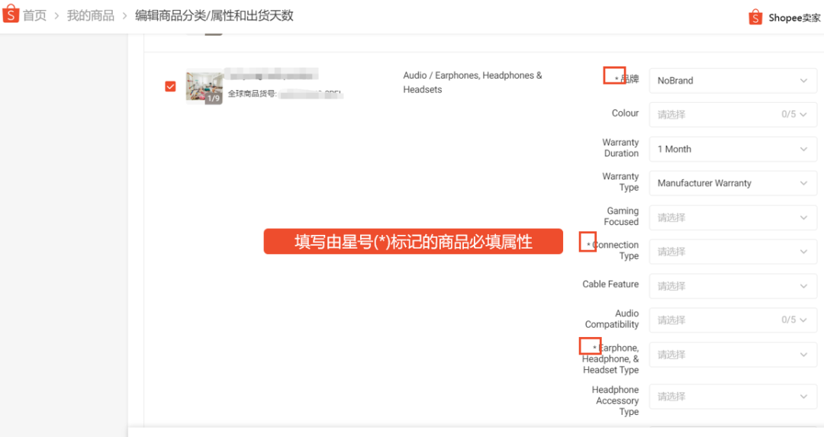Click the chevron arrow in Cable Feature field
The height and width of the screenshot is (437, 824).
click(x=803, y=286)
